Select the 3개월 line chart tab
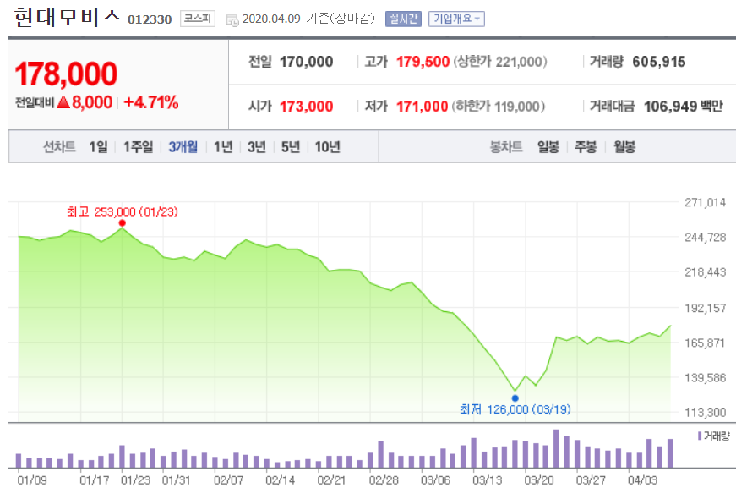This screenshot has width=736, height=488. click(x=183, y=147)
